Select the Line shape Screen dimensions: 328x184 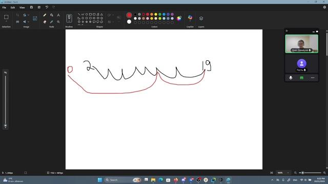[79, 14]
